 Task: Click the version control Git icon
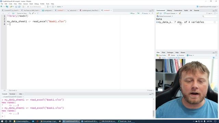48,6
